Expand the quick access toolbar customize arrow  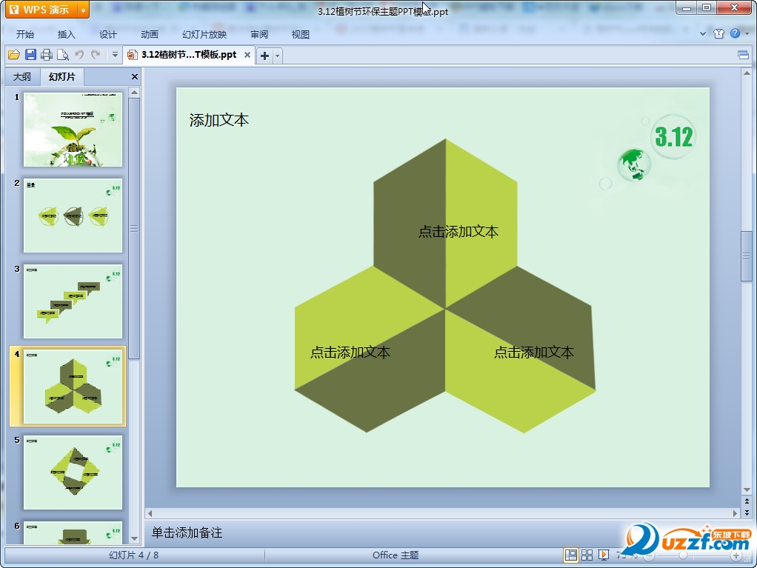tap(115, 55)
